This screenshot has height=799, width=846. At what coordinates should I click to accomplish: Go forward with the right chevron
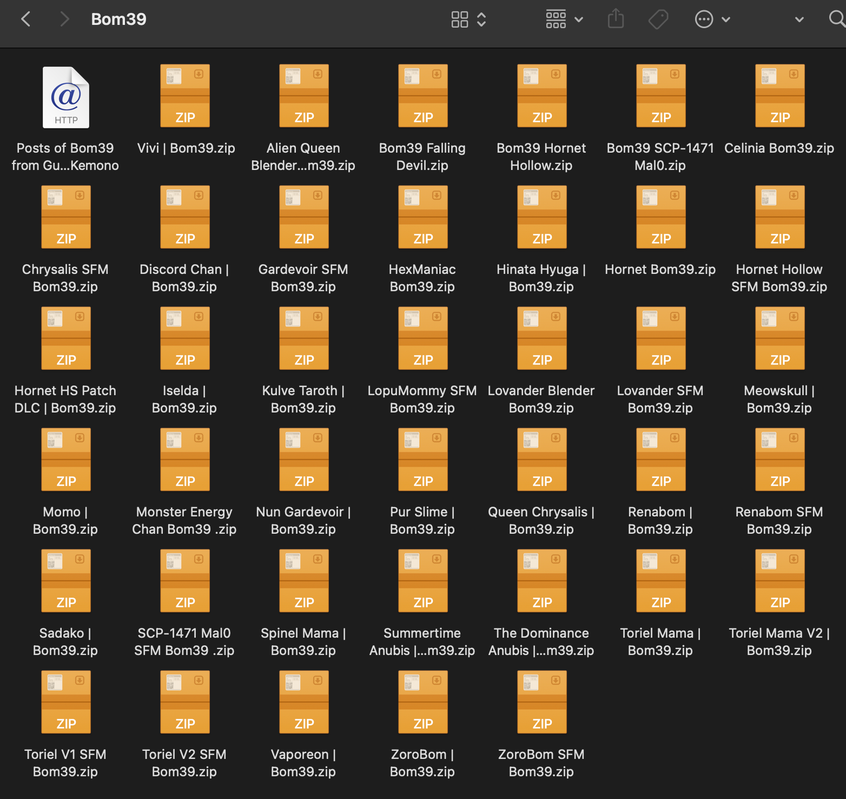(x=64, y=19)
